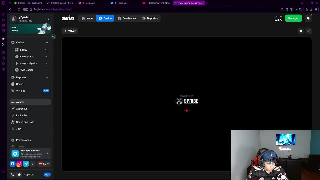Reload the page with the browser refresh icon
This screenshot has width=320, height=180.
click(x=19, y=9)
